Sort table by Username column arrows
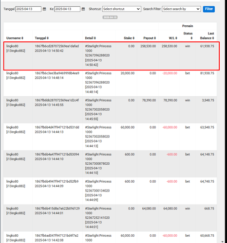227x243 pixels. [22, 38]
